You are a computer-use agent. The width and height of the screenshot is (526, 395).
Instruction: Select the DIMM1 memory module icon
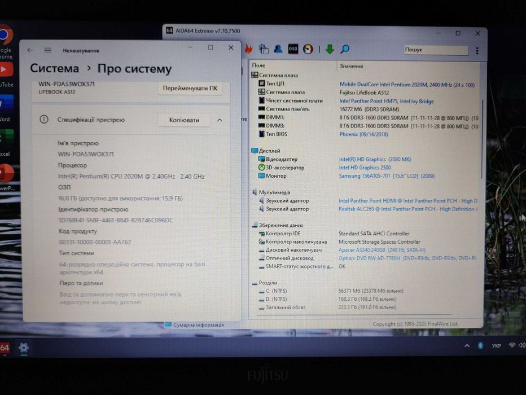[x=262, y=117]
